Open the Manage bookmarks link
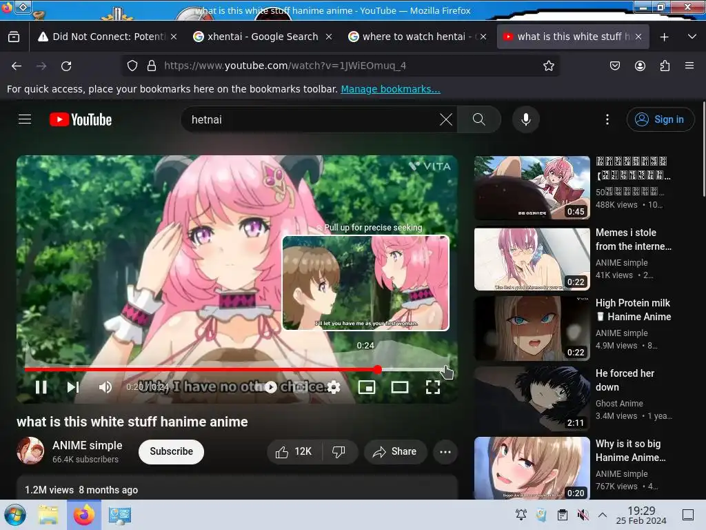Image resolution: width=706 pixels, height=530 pixels. point(390,89)
